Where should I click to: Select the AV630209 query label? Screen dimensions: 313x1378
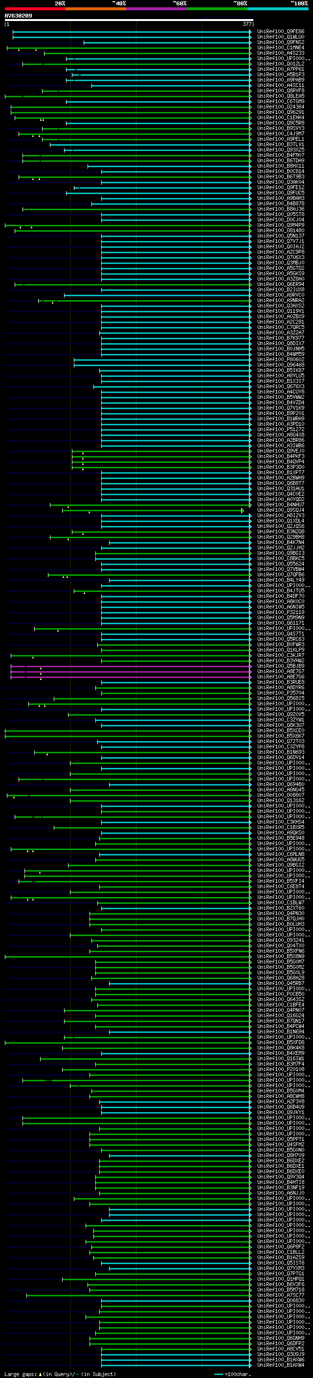pos(18,16)
